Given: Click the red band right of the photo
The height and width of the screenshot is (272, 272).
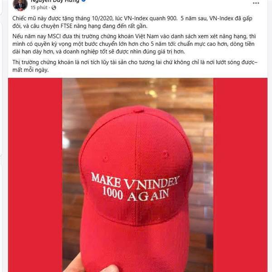Looking at the screenshot, I should (x=240, y=175).
